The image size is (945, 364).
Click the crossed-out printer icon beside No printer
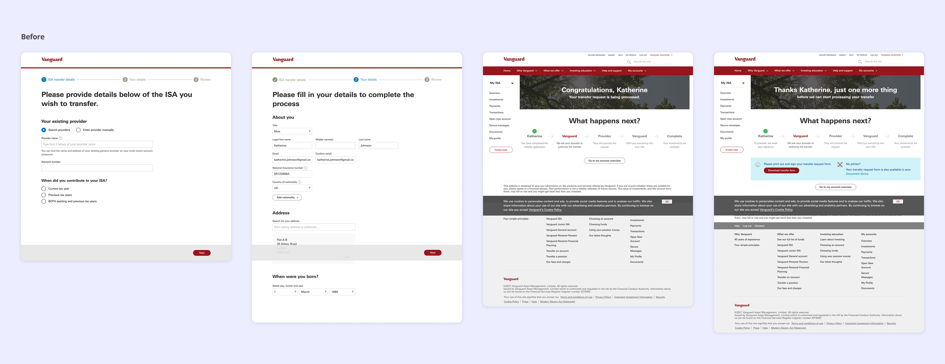click(x=840, y=165)
